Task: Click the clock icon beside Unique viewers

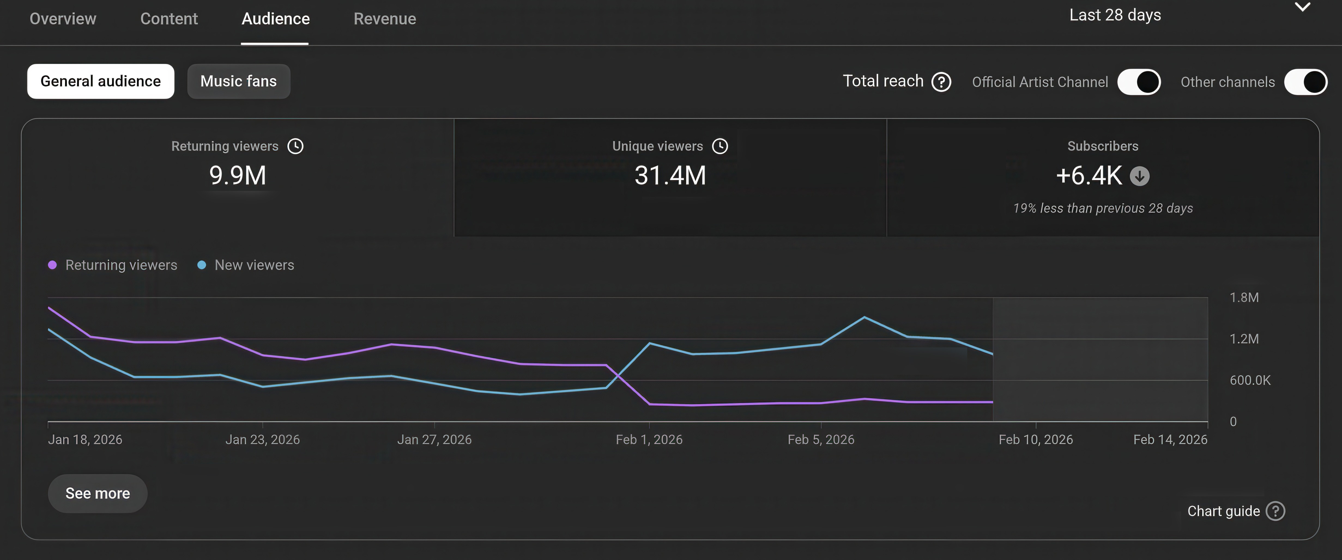Action: point(720,146)
